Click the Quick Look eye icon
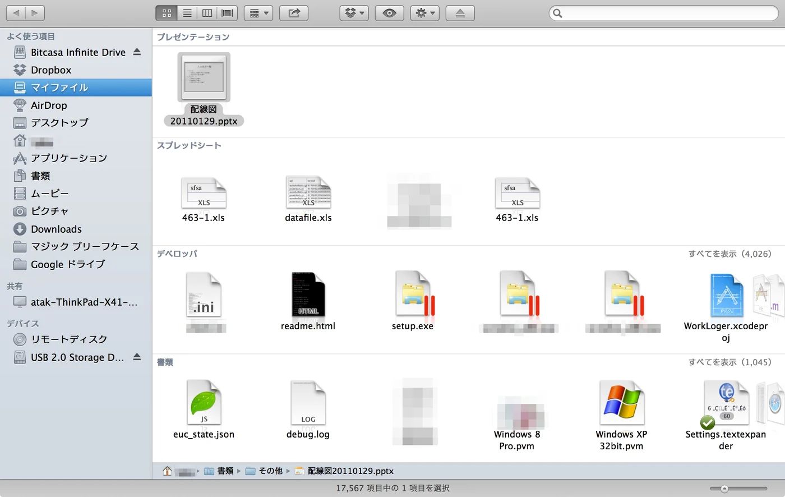Screen dimensions: 785x497 [x=389, y=13]
